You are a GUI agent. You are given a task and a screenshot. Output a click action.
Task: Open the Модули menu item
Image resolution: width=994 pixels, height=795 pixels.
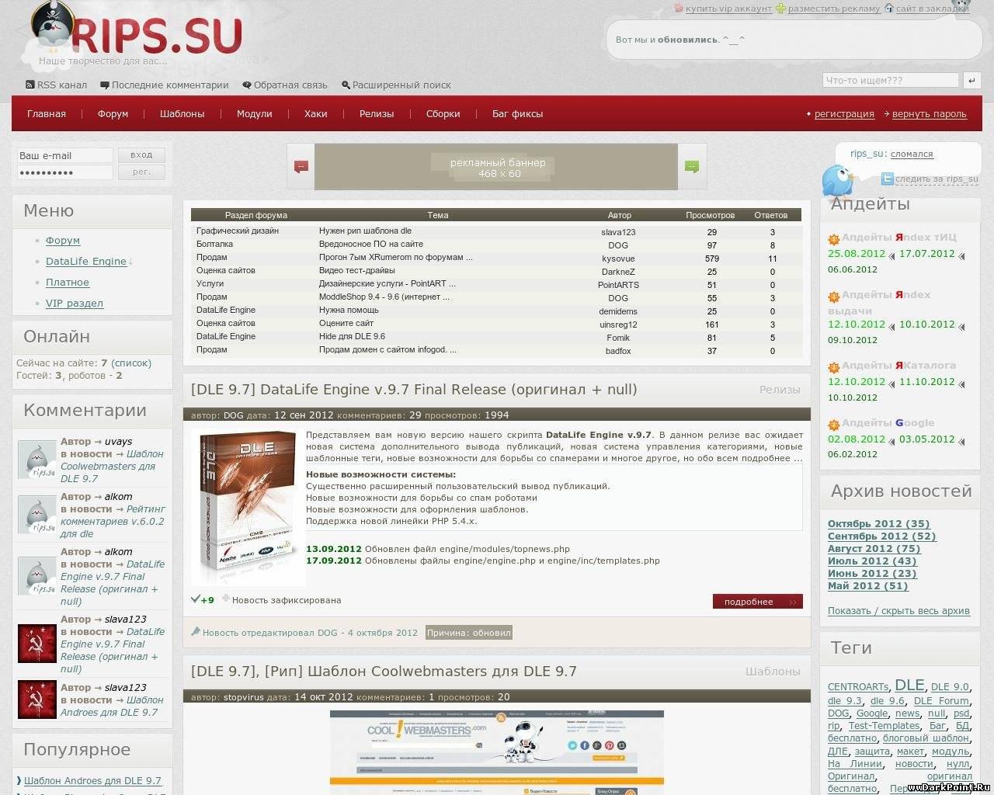255,113
